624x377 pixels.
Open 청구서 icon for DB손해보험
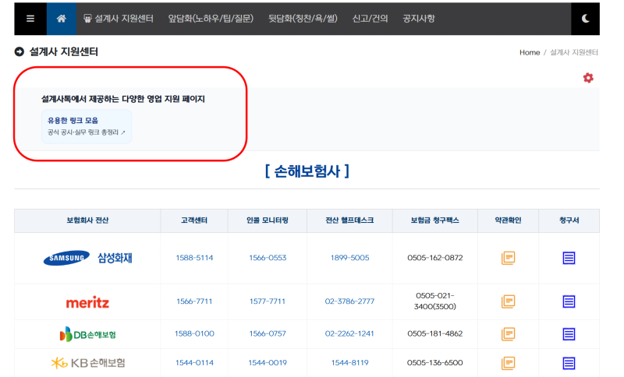click(569, 334)
